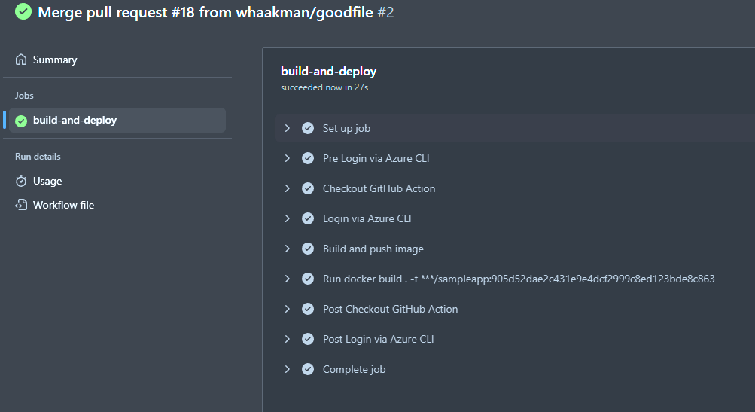Click the Run docker build sampleapp step label
This screenshot has height=412, width=755.
tap(519, 279)
